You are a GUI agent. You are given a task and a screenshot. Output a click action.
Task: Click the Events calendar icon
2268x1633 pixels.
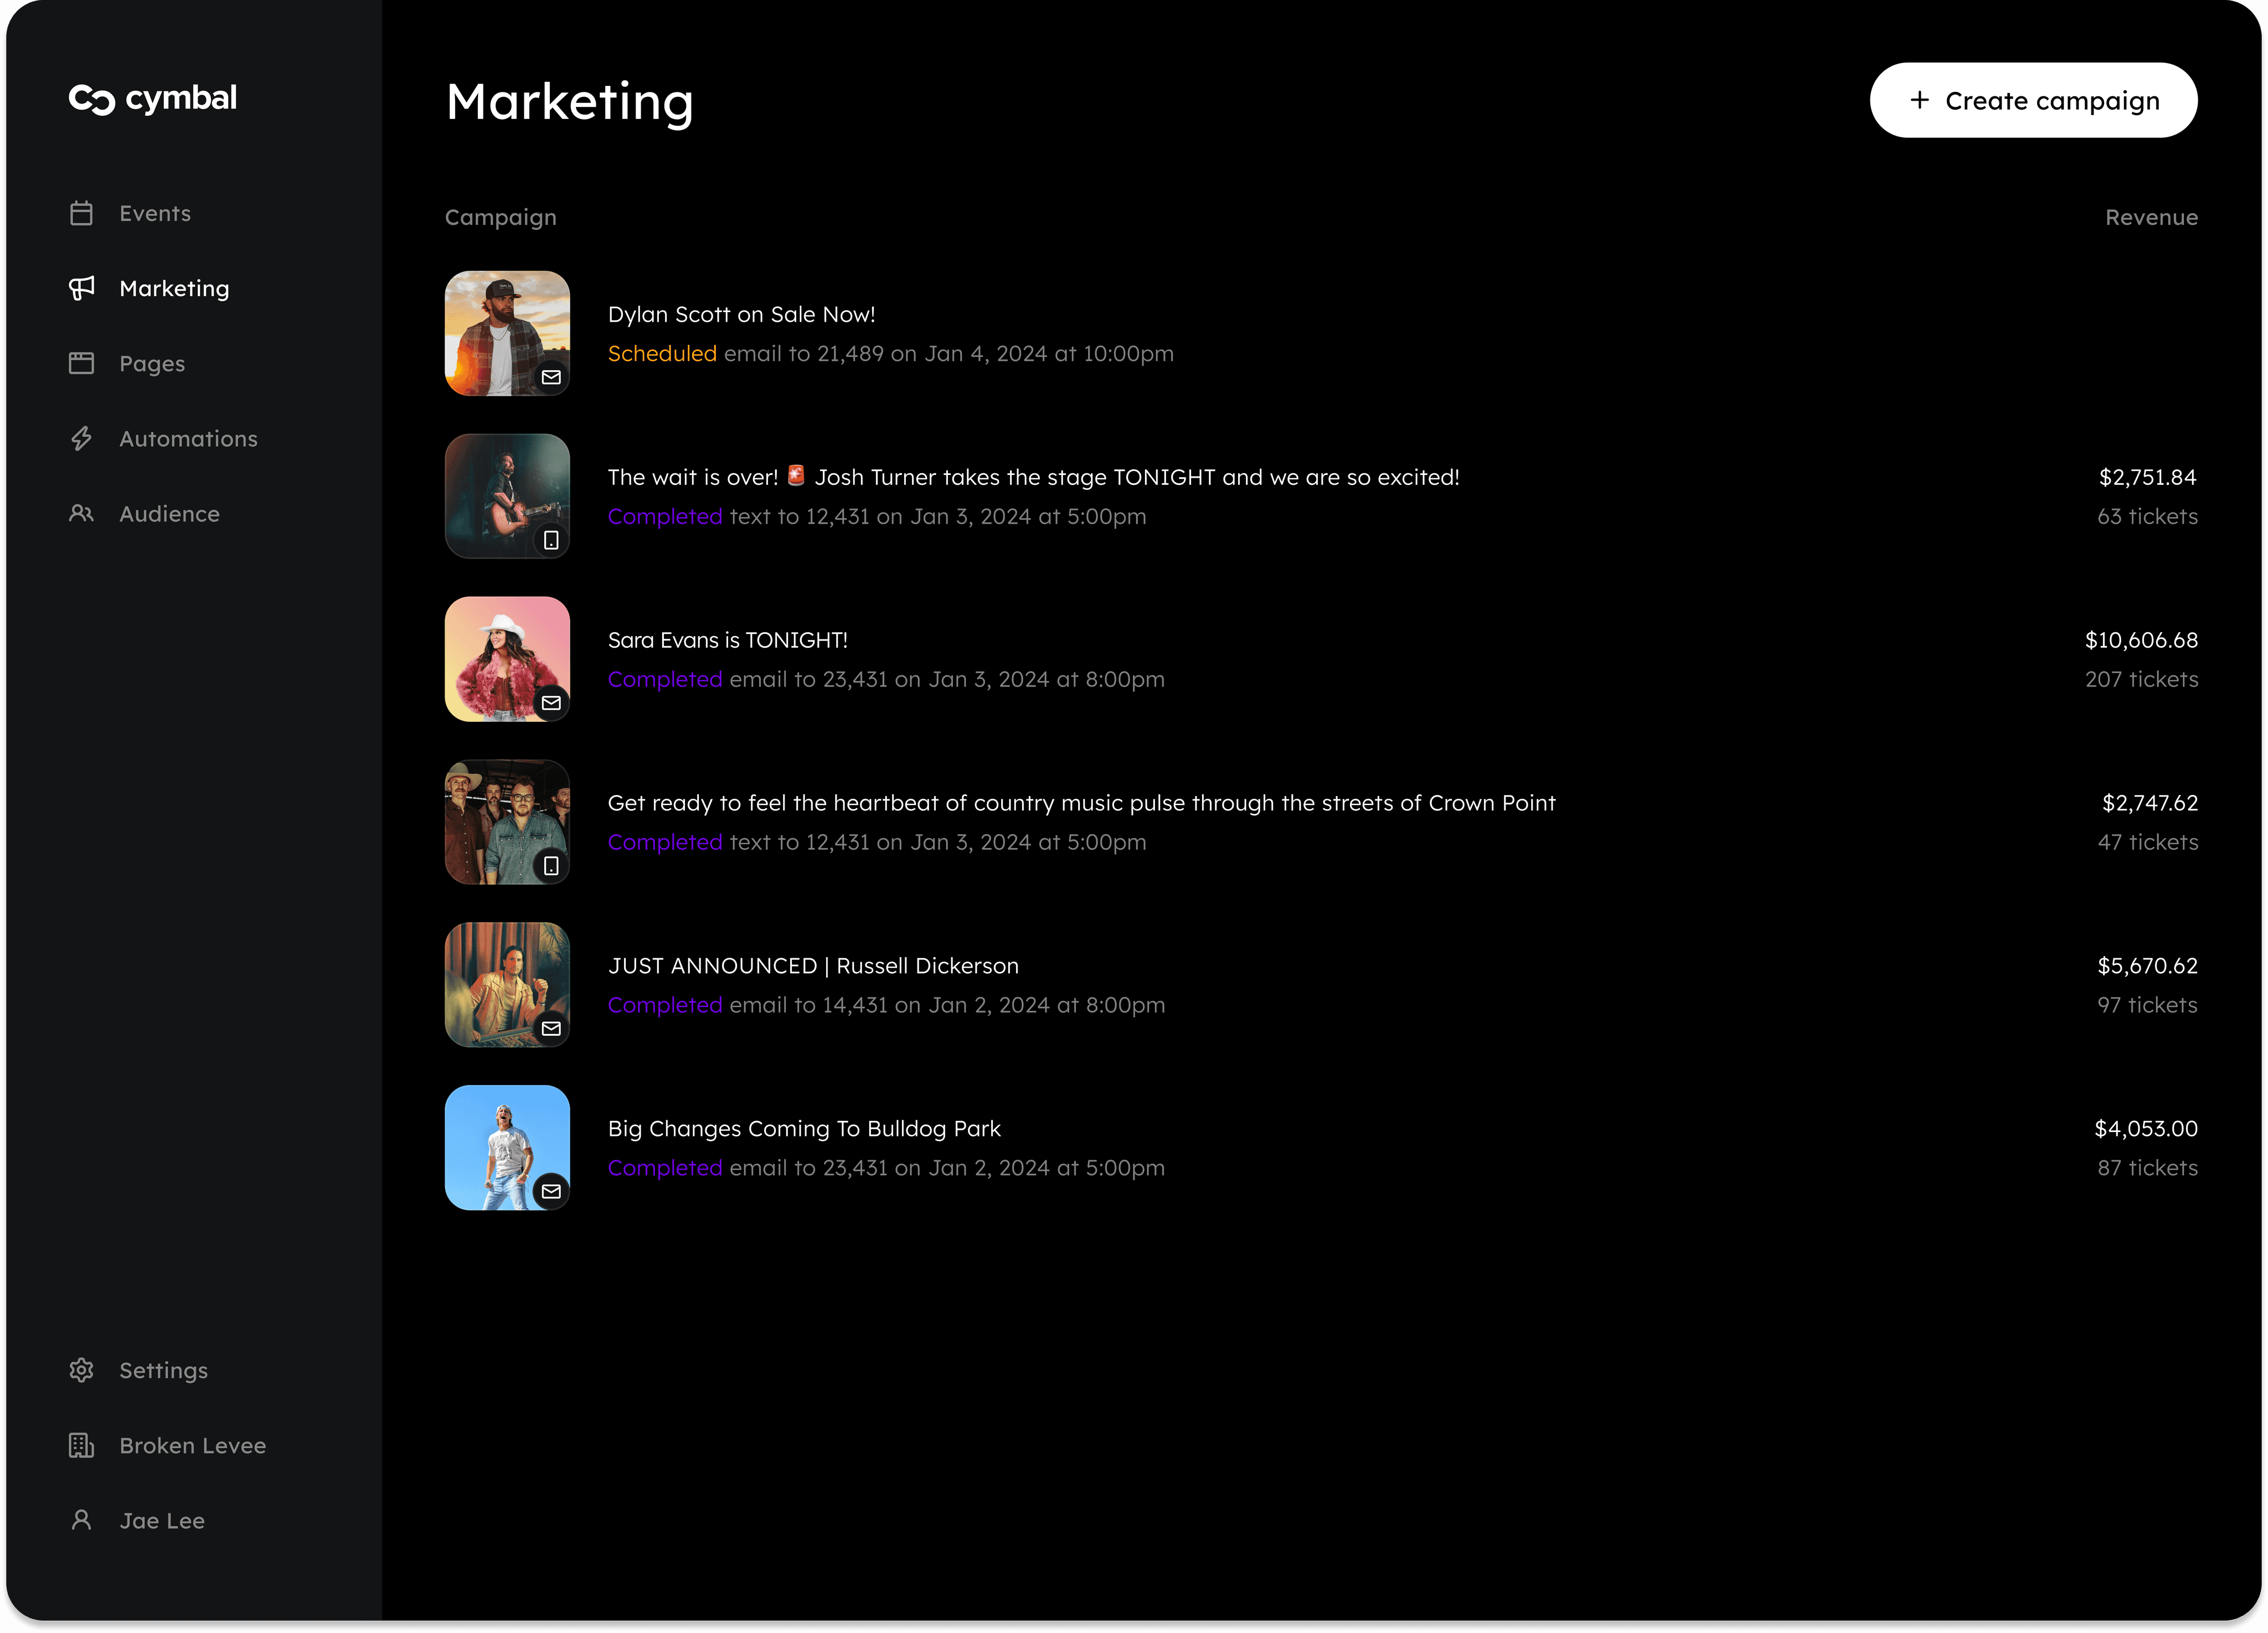pyautogui.click(x=82, y=213)
